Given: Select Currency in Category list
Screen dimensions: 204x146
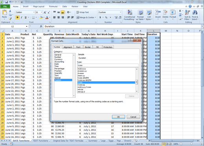Looking at the screenshot, I should [x=58, y=59].
